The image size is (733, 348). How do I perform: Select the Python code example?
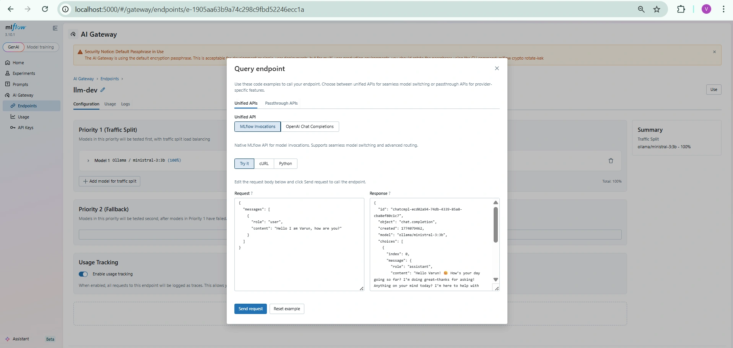[x=285, y=163]
